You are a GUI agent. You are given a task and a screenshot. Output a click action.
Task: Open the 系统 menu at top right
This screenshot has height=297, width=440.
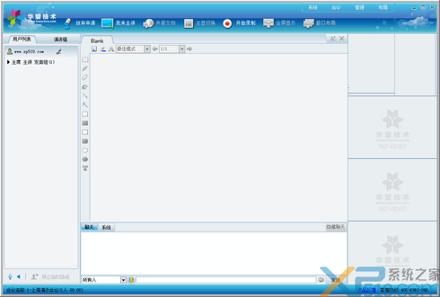(x=313, y=7)
